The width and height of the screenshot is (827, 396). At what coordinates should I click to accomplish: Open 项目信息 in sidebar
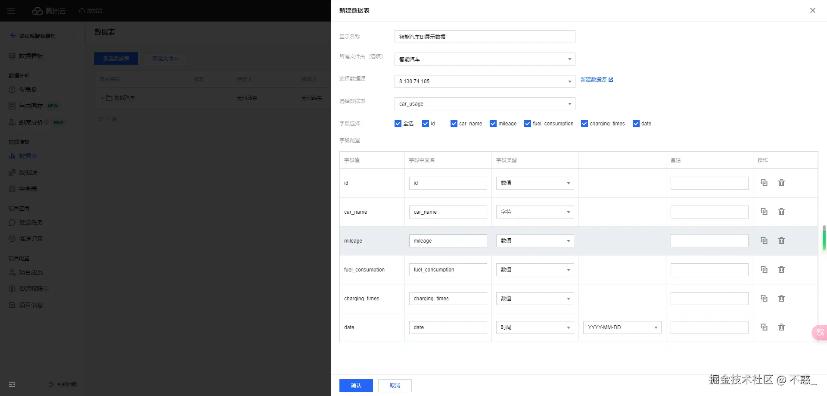click(31, 305)
